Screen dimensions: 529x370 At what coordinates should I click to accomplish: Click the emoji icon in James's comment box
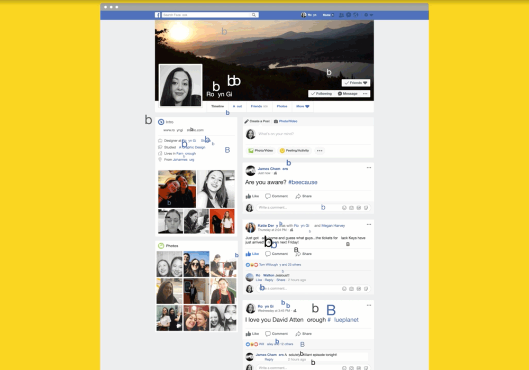344,208
